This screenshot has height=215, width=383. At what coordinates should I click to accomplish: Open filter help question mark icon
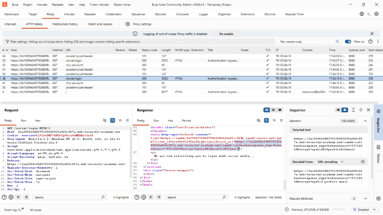pyautogui.click(x=370, y=42)
